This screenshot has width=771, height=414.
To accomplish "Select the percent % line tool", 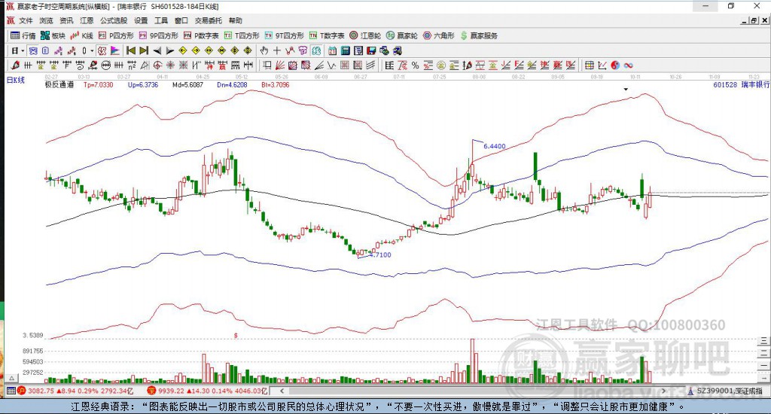I will pyautogui.click(x=416, y=65).
